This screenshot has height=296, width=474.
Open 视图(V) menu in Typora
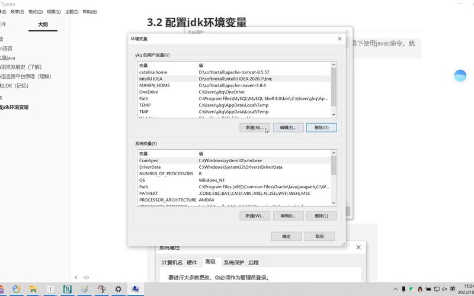tap(54, 12)
